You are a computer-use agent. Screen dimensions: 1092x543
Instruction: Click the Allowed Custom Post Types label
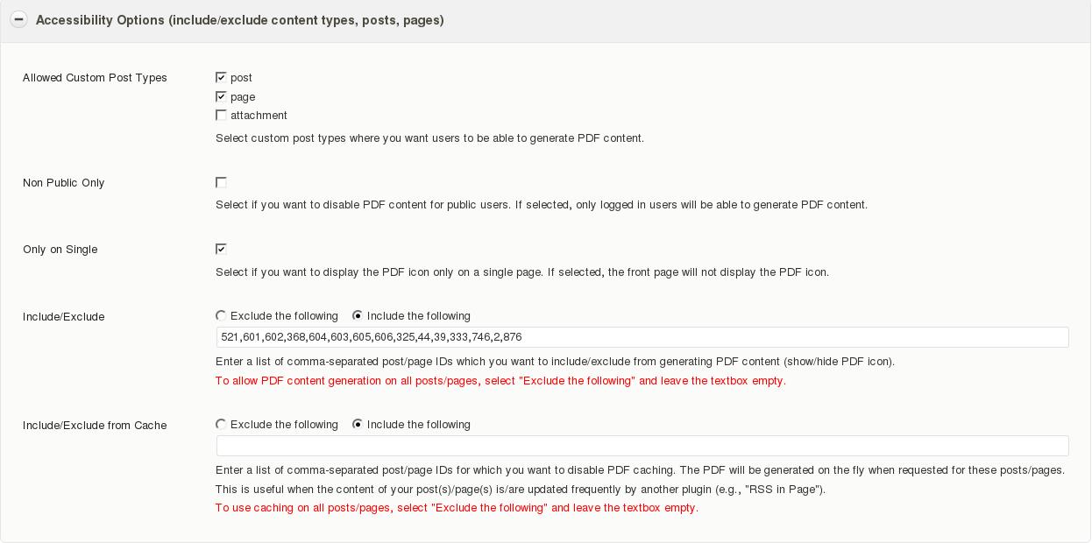point(95,78)
